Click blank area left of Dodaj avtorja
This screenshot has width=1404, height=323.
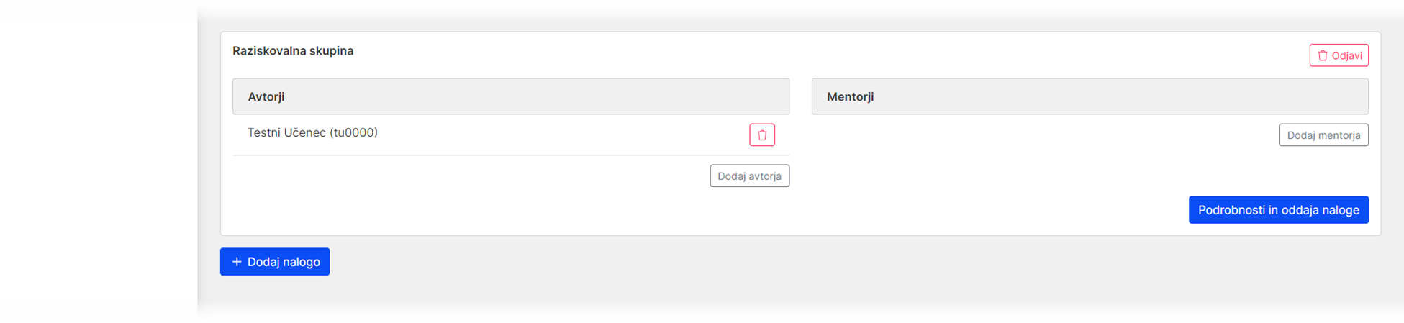pos(468,176)
